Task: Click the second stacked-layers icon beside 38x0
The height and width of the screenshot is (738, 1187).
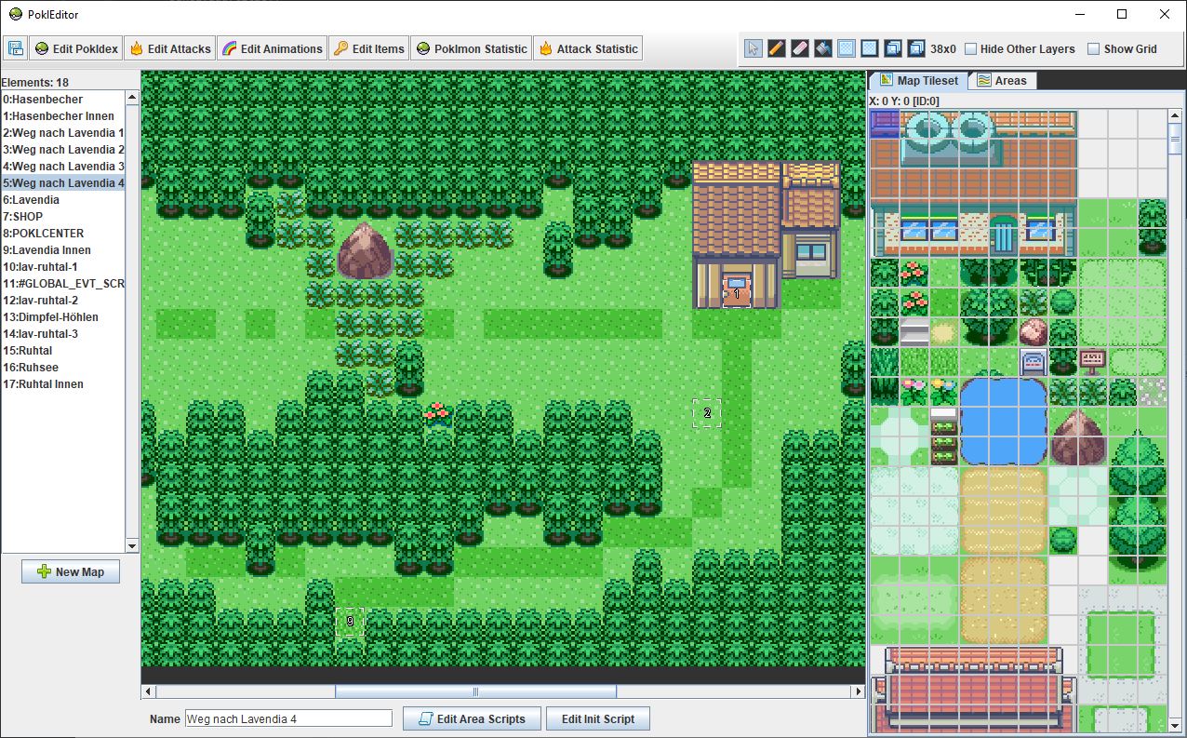Action: coord(916,48)
